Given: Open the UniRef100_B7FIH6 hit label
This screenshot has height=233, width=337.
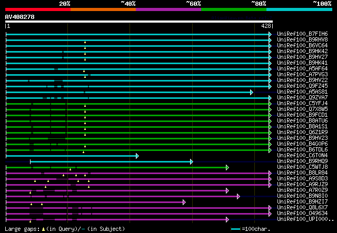Looking at the screenshot, I should 302,34.
